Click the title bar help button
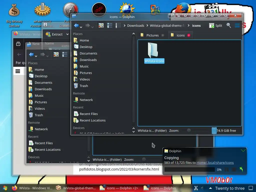Image resolution: width=256 pixels, height=192 pixels. 171,16
